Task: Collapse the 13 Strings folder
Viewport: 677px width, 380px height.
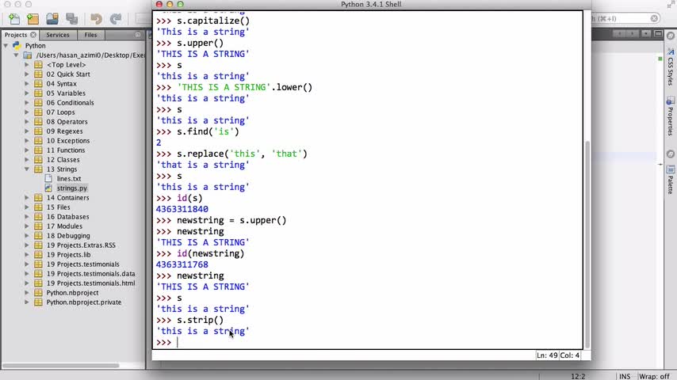Action: tap(27, 169)
